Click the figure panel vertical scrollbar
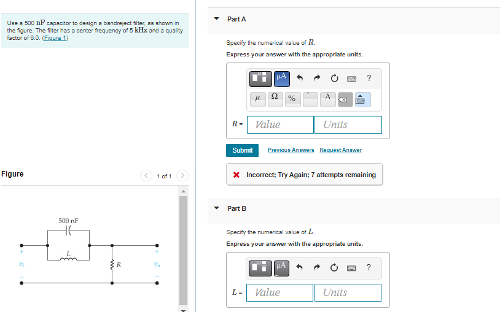The width and height of the screenshot is (500, 312). [183, 250]
